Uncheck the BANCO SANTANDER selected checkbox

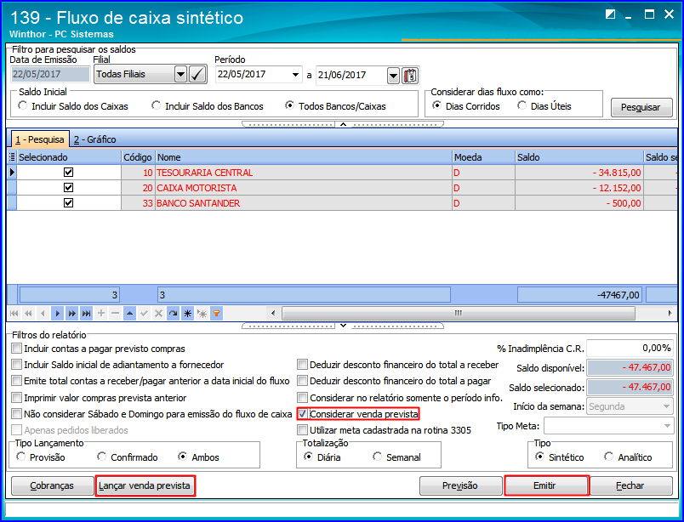(x=68, y=203)
